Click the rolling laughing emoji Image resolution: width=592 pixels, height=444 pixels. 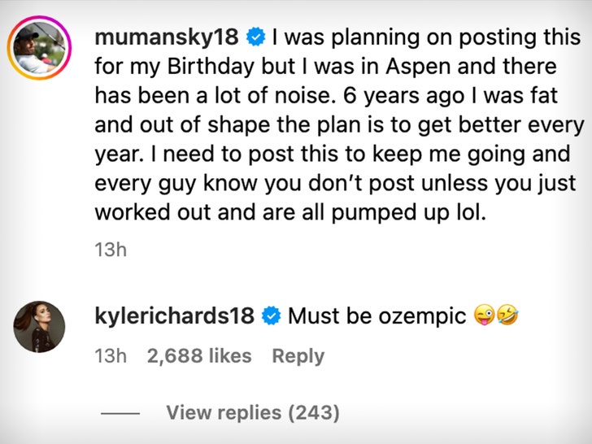click(x=509, y=315)
